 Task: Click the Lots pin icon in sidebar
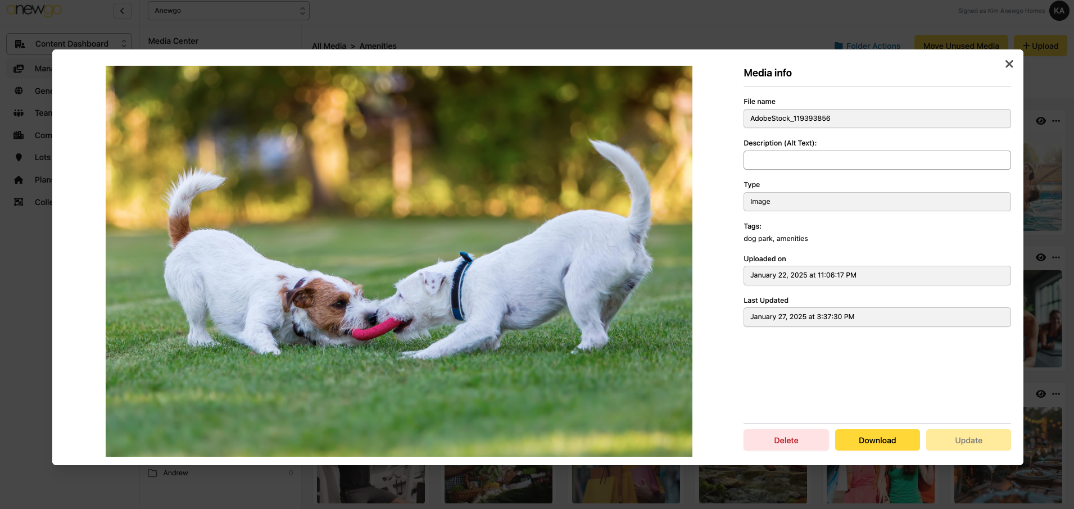pos(19,157)
